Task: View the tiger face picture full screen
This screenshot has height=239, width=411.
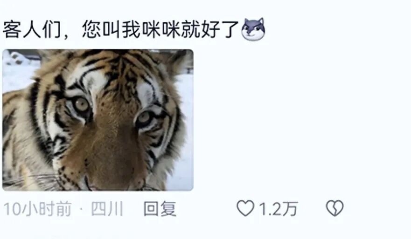Action: click(x=98, y=120)
